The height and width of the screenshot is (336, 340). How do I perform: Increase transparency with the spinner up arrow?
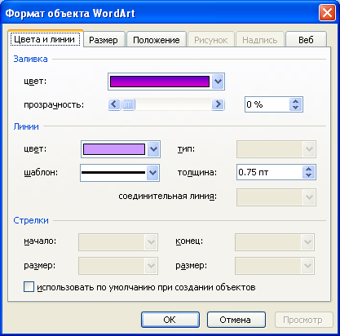(296, 101)
